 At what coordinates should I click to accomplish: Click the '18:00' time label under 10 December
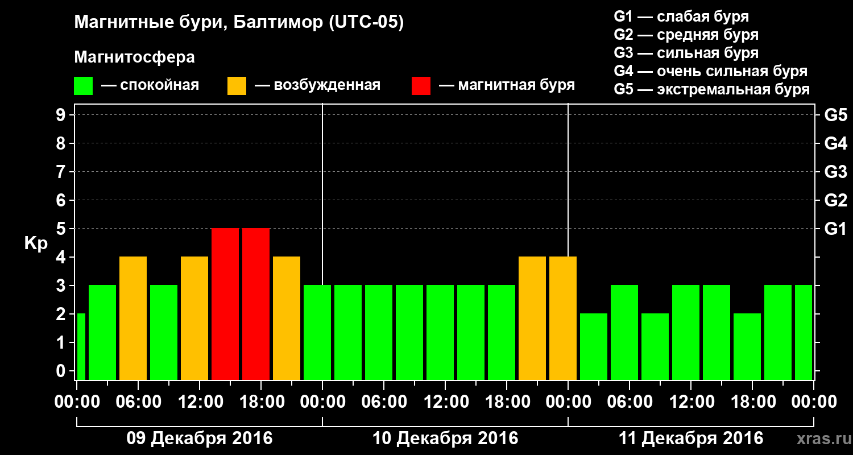point(507,402)
